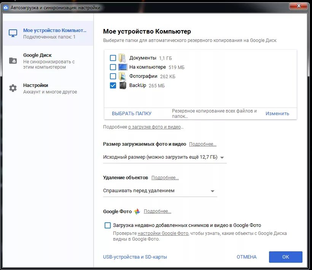Open the настройки Google Фото link
This screenshot has height=270, width=312.
coord(163,233)
